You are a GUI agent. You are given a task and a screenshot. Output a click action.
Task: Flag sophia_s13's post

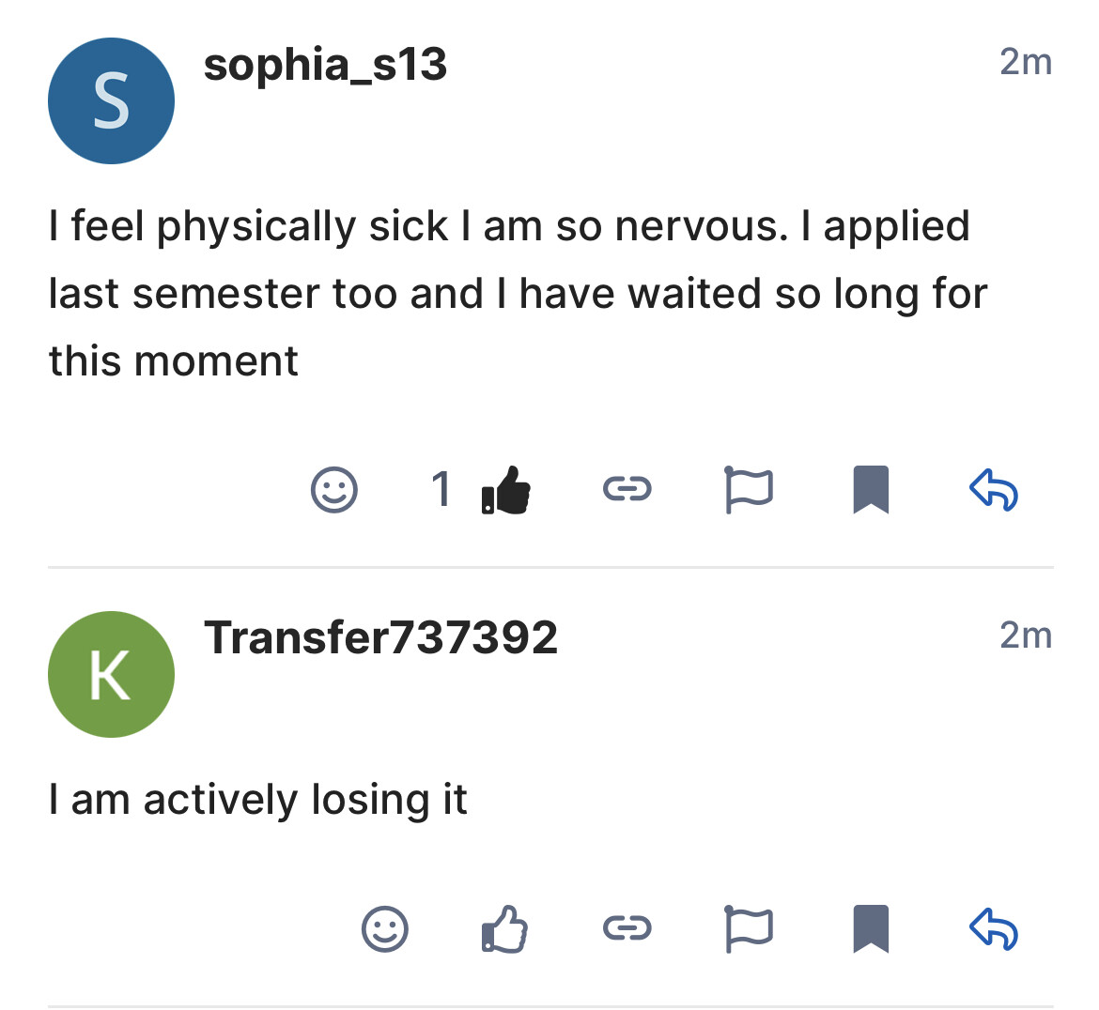(x=749, y=490)
